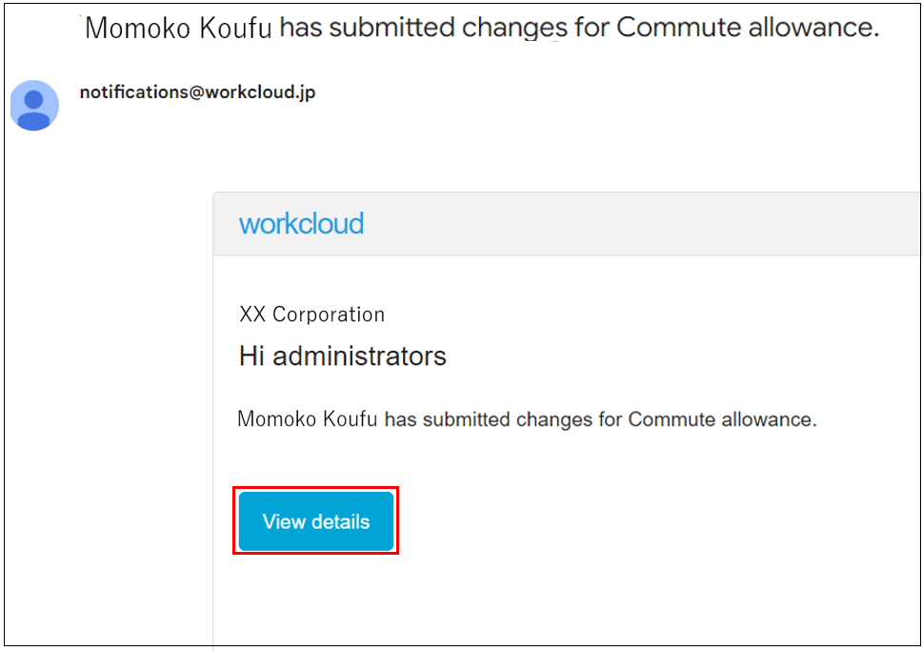Select the notifications@workcloud.jp sender address
The height and width of the screenshot is (651, 923).
(198, 92)
